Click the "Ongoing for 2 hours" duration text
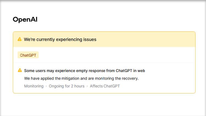The height and width of the screenshot is (116, 206). pyautogui.click(x=67, y=86)
